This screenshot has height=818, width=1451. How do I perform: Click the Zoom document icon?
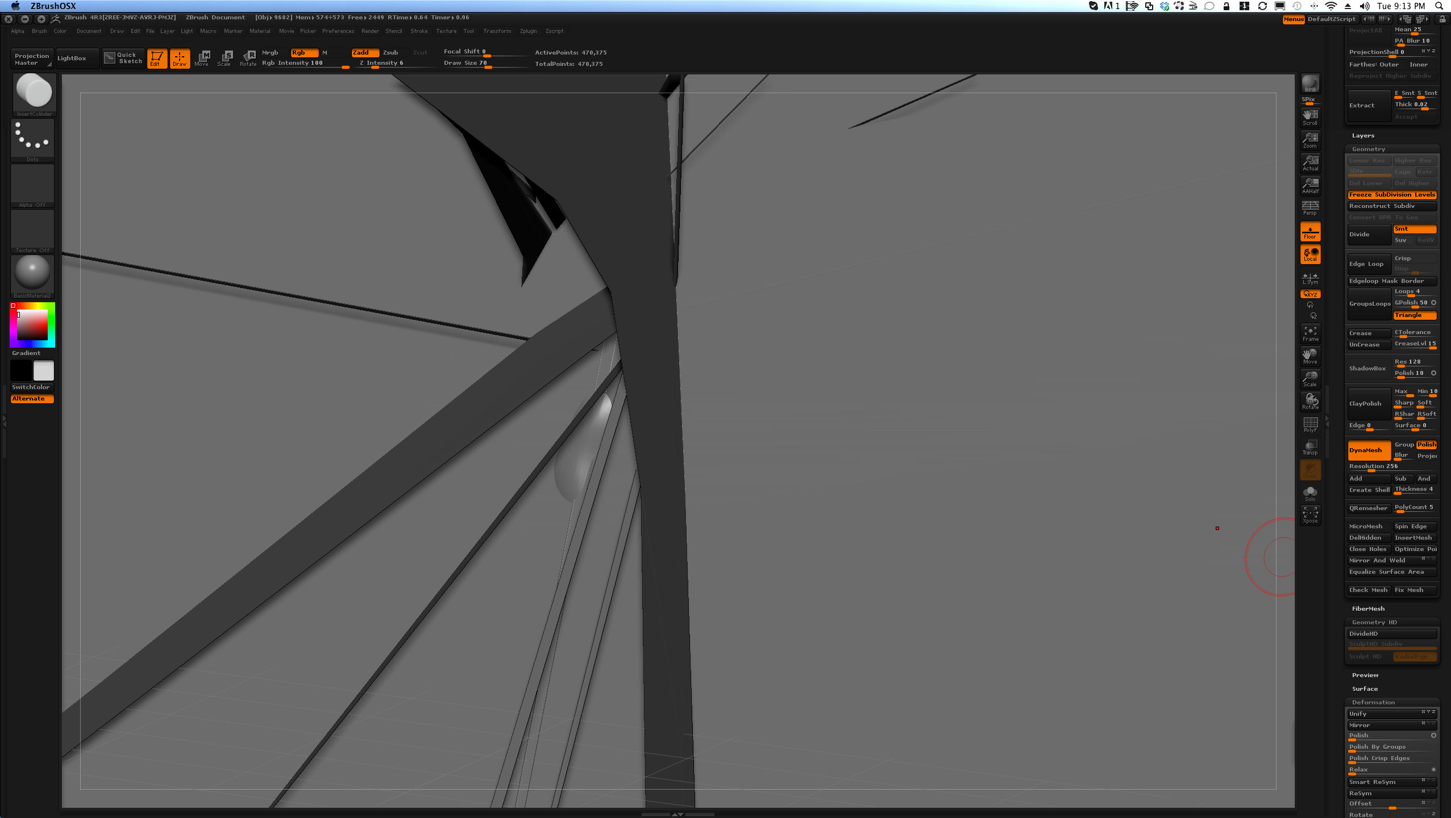[1310, 140]
